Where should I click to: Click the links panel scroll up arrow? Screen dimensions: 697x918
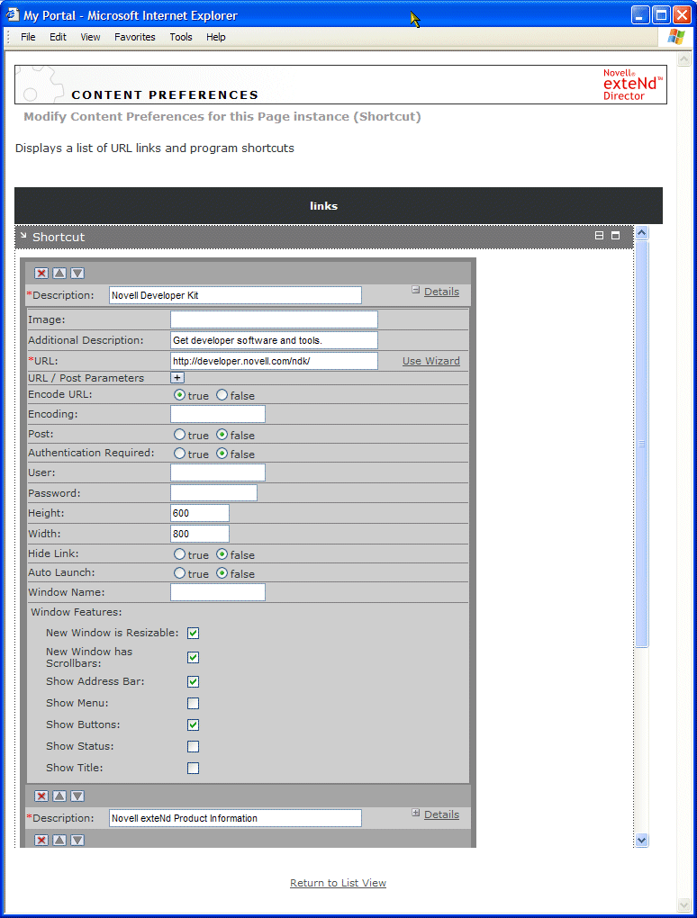(642, 233)
